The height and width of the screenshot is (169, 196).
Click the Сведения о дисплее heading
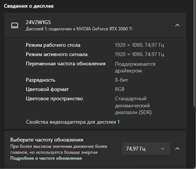[29, 6]
